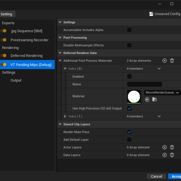The width and height of the screenshot is (181, 181).
Task: Click the Cancel button
Action: pyautogui.click(x=156, y=176)
